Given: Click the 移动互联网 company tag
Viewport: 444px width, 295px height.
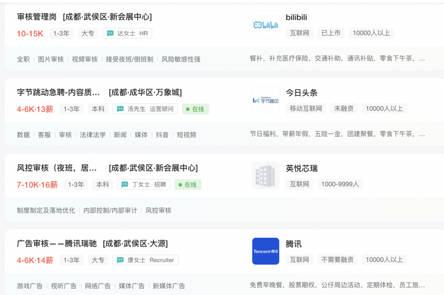Looking at the screenshot, I should click(306, 109).
